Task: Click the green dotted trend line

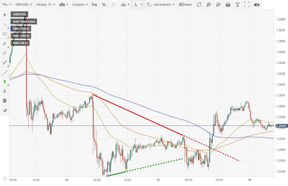Action: click(x=154, y=165)
